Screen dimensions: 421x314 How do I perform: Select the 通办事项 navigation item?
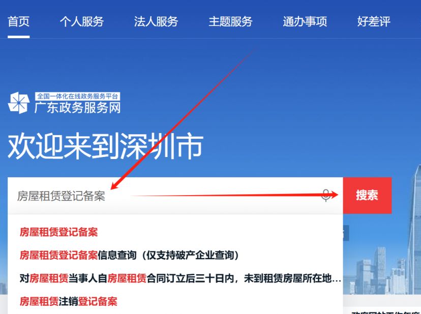coord(305,21)
